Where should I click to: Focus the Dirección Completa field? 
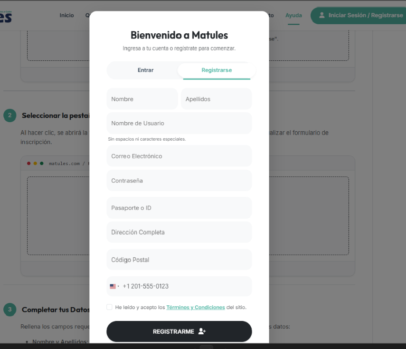coord(179,232)
